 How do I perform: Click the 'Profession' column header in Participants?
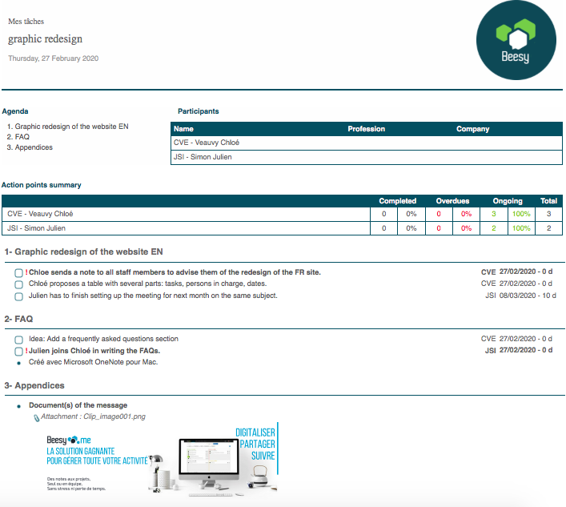[366, 129]
